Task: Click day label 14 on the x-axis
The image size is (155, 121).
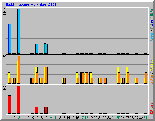Action: point(68,118)
